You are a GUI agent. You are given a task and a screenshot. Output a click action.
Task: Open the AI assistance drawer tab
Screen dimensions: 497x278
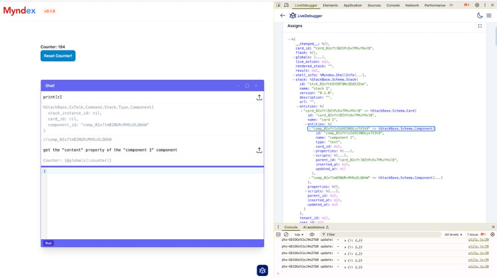tap(316, 227)
